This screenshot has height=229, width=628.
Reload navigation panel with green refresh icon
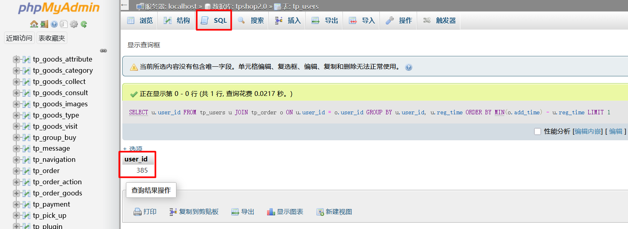click(84, 24)
